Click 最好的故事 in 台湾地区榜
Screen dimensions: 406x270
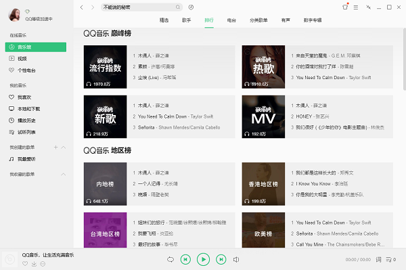pyautogui.click(x=149, y=244)
